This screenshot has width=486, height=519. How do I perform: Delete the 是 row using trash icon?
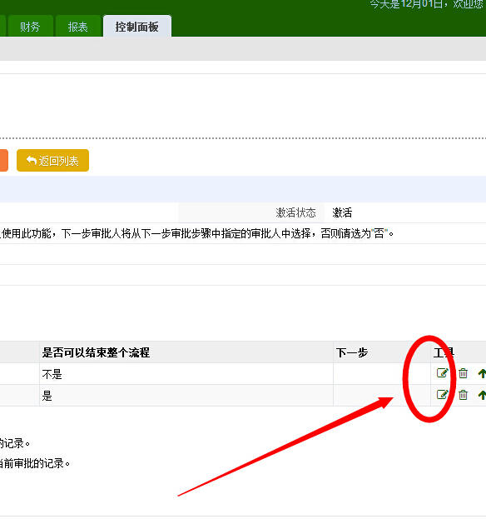(463, 395)
